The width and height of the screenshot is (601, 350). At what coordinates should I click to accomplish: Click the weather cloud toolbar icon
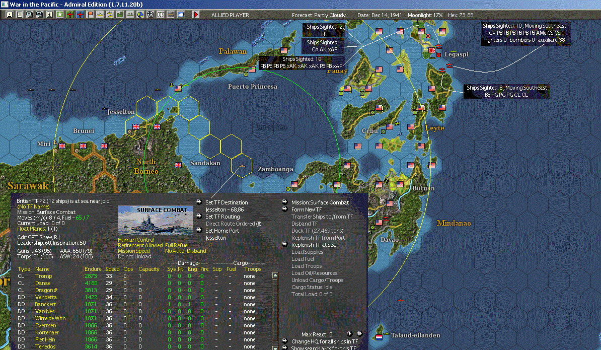[x=181, y=15]
